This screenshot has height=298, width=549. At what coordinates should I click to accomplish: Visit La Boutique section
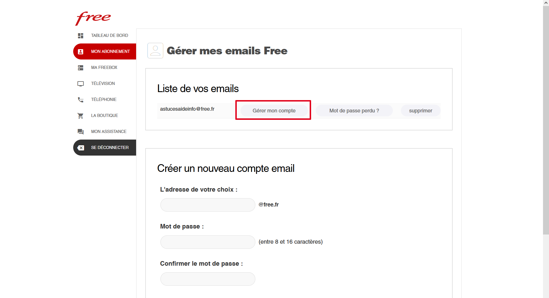(x=105, y=116)
